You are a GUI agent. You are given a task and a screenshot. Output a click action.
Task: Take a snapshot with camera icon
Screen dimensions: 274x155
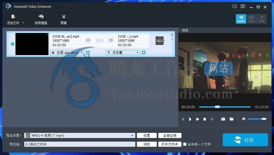click(223, 119)
